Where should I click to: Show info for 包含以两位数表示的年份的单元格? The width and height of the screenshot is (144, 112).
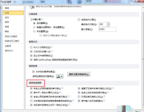(69, 97)
